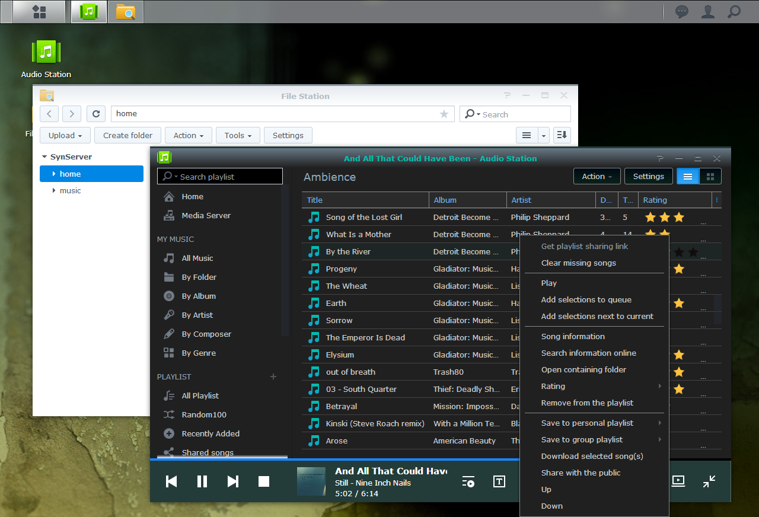The image size is (759, 517).
Task: Click the now-playing album art thumbnail
Action: tap(311, 481)
